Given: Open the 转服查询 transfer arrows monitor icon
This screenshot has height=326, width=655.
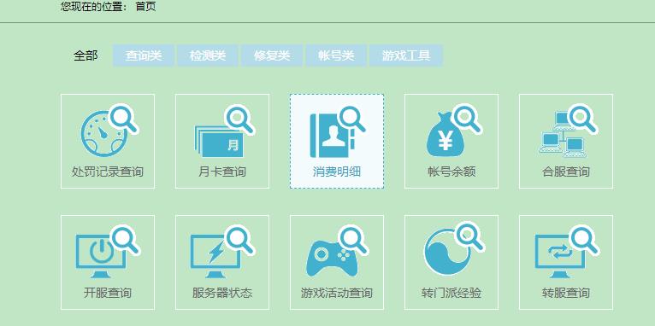Looking at the screenshot, I should pyautogui.click(x=567, y=252).
